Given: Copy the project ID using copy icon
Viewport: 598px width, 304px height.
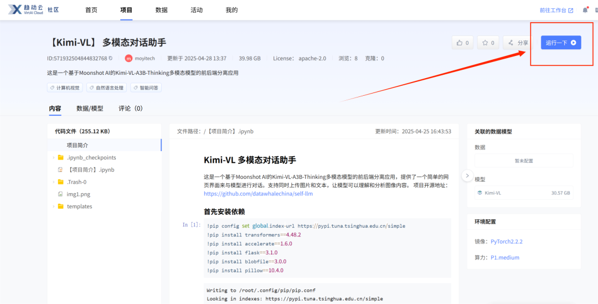Looking at the screenshot, I should click(111, 58).
